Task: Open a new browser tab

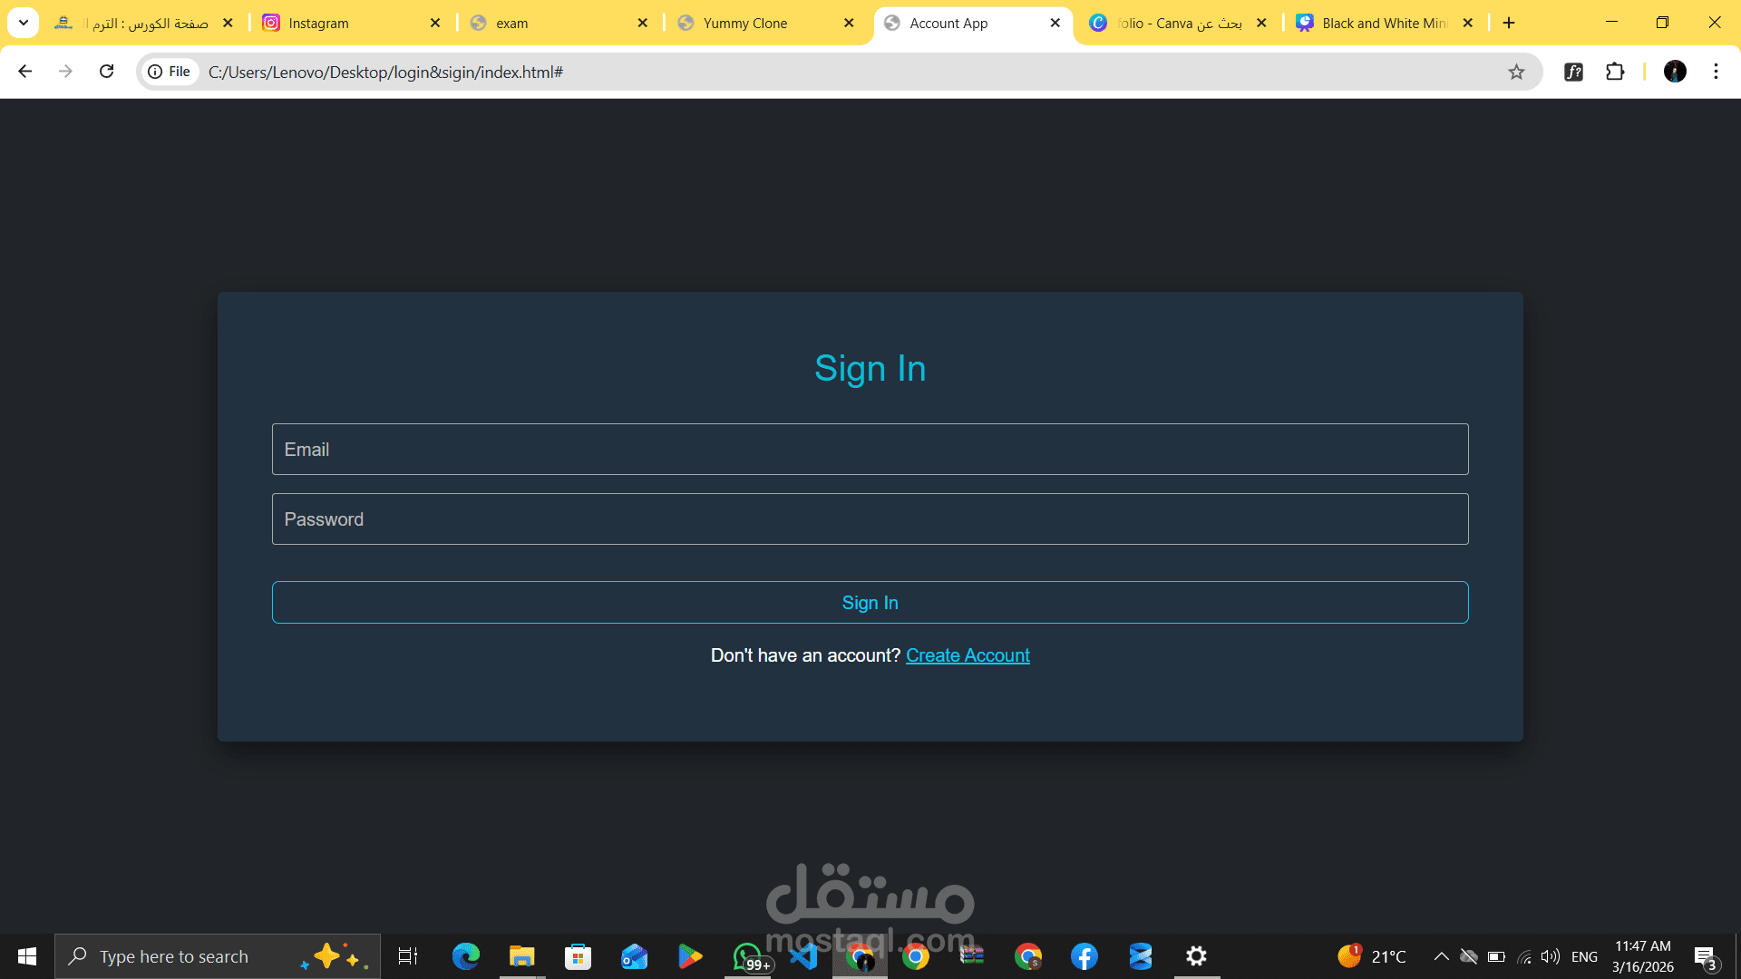Action: tap(1509, 23)
